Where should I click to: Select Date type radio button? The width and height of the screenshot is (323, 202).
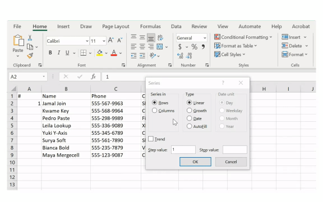coord(190,118)
